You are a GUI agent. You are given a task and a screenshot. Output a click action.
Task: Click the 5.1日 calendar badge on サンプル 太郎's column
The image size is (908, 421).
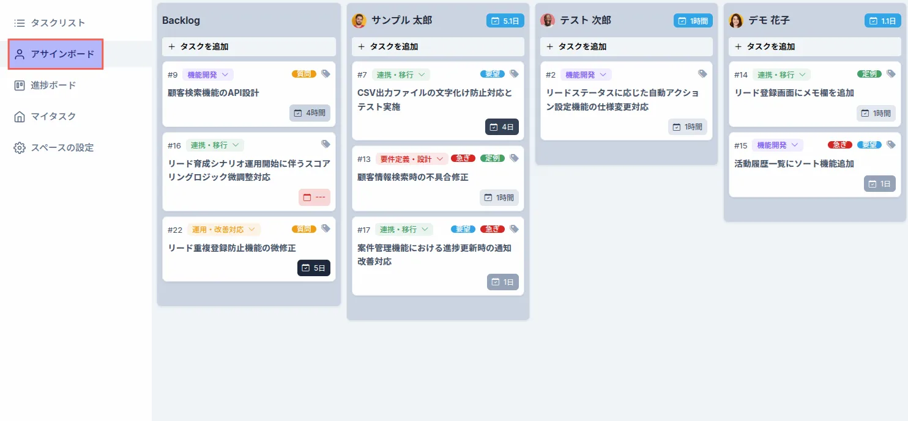(507, 20)
